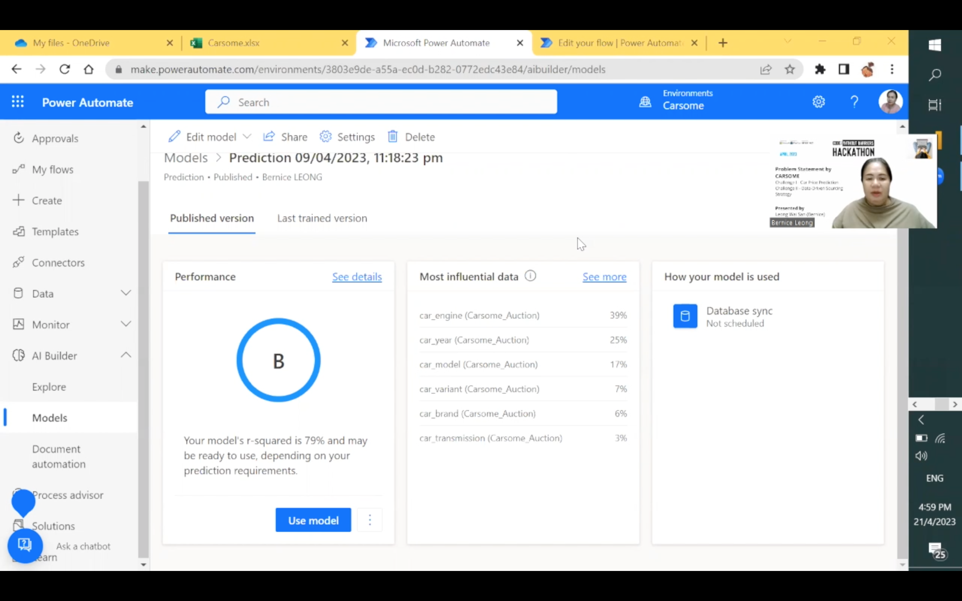Open the app launcher waffle icon
Image resolution: width=962 pixels, height=601 pixels.
(x=18, y=102)
